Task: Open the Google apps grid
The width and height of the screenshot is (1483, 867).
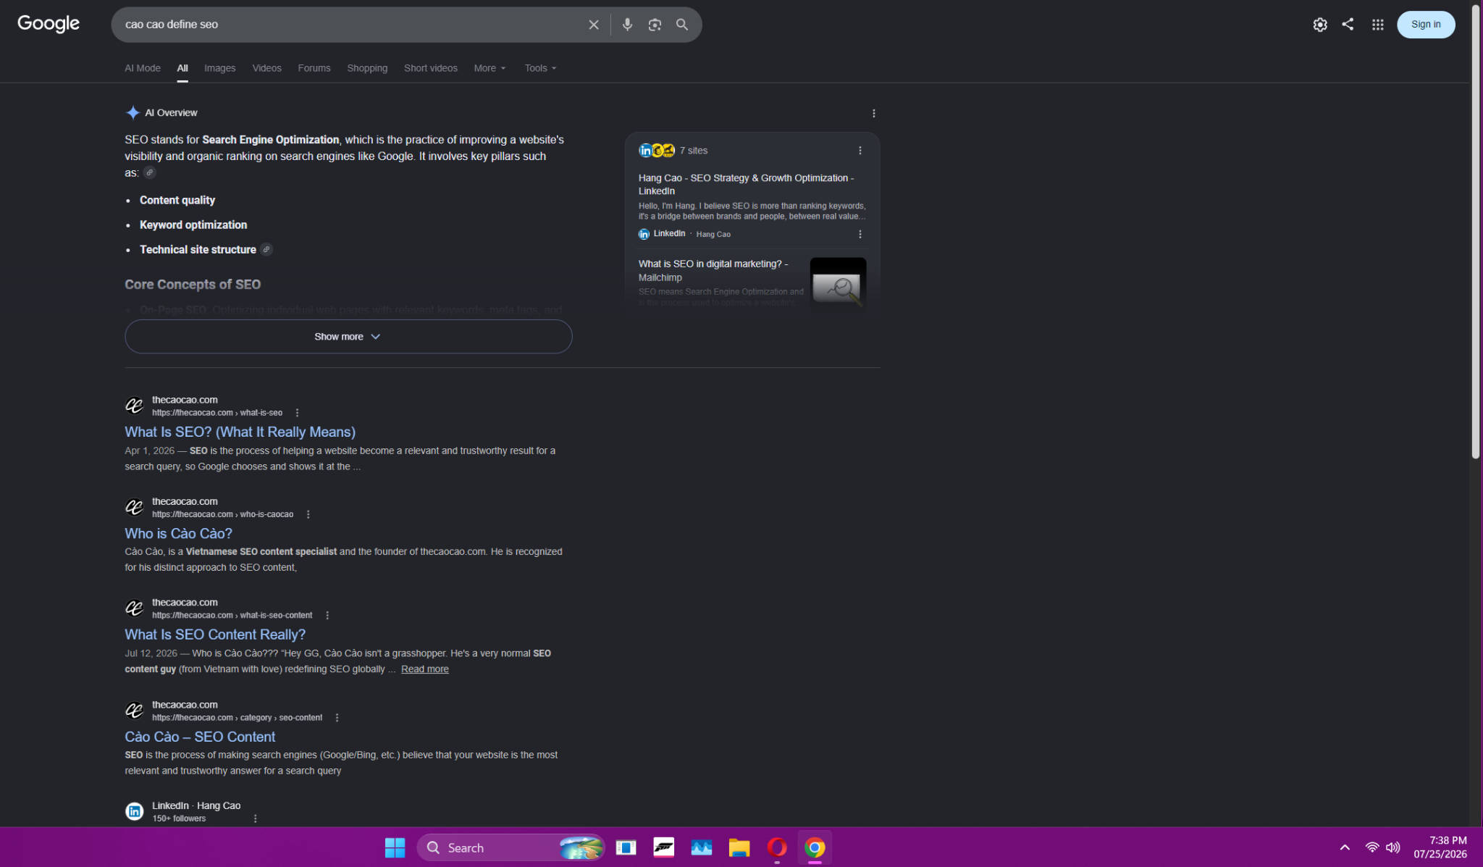Action: coord(1378,25)
